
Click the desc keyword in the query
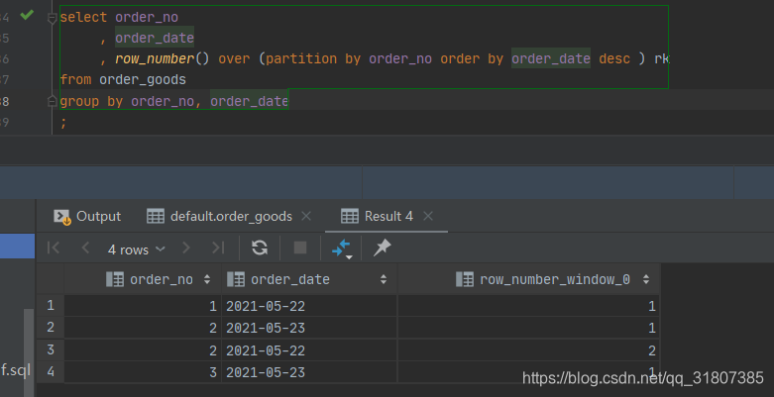614,58
